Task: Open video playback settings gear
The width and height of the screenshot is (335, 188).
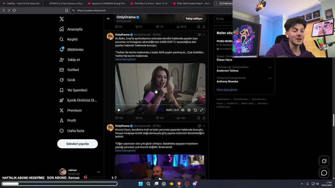Action: click(x=189, y=110)
